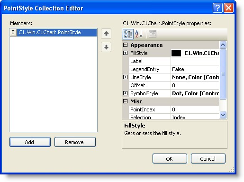Screen dimensions: 244x182
Task: Click the Offset value 0
Action: pos(195,85)
